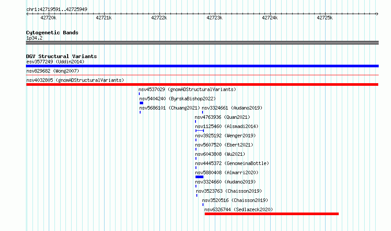Click the 42722k ruler label

(159, 18)
